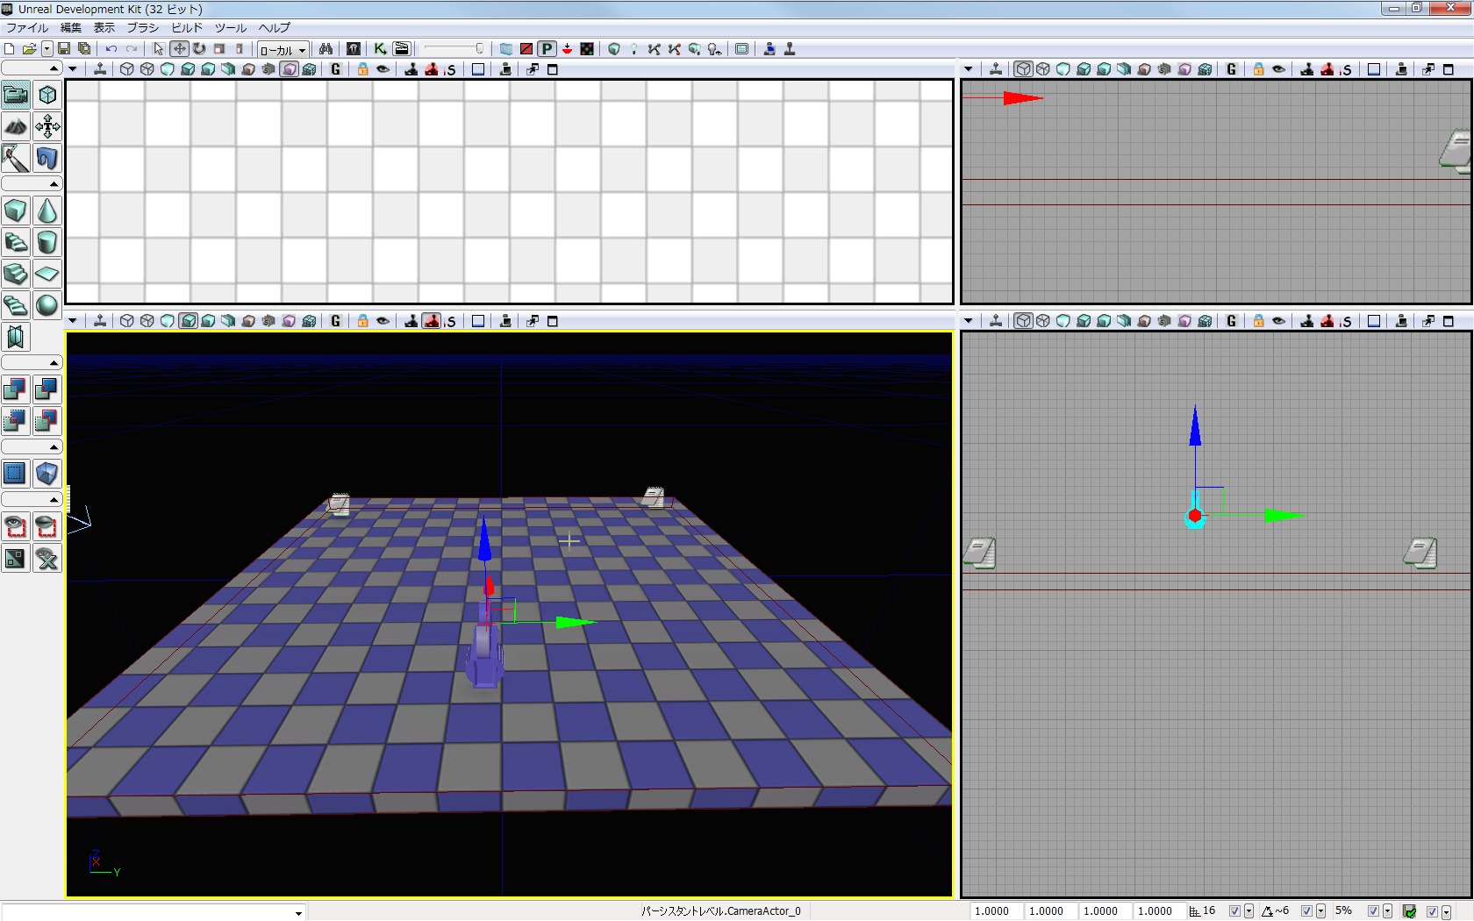Screen dimensions: 1474x921
Task: Open the dropdown arrow beside Open folder icon
Action: [x=47, y=49]
